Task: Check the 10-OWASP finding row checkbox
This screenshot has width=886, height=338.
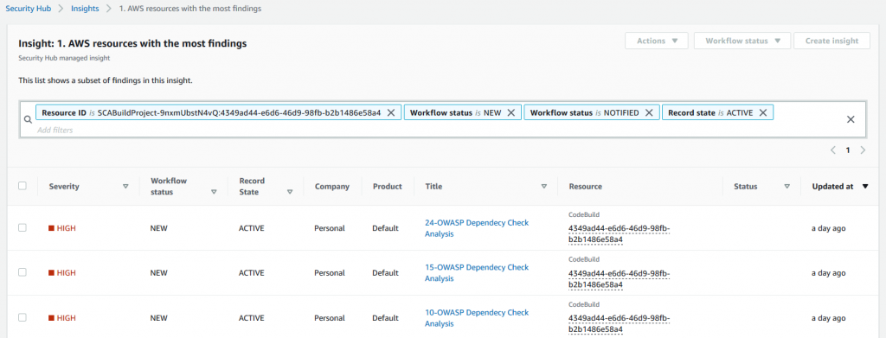Action: click(22, 317)
